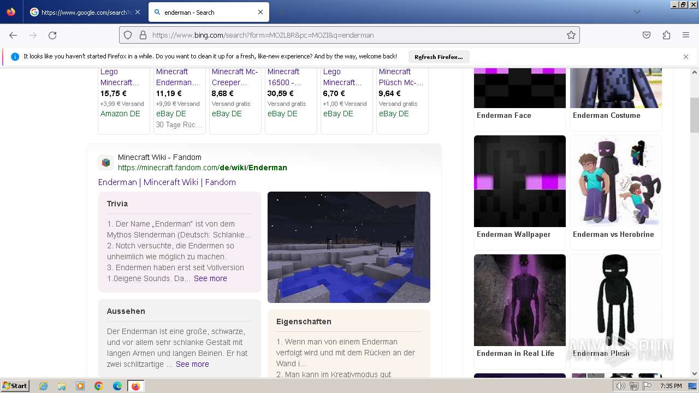Expand the list all tabs chevron
The width and height of the screenshot is (699, 393).
click(637, 12)
